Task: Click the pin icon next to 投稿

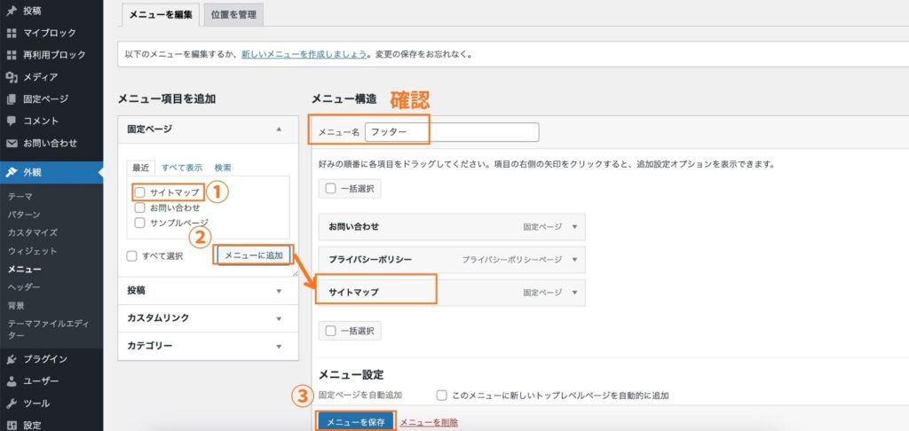Action: (x=12, y=11)
